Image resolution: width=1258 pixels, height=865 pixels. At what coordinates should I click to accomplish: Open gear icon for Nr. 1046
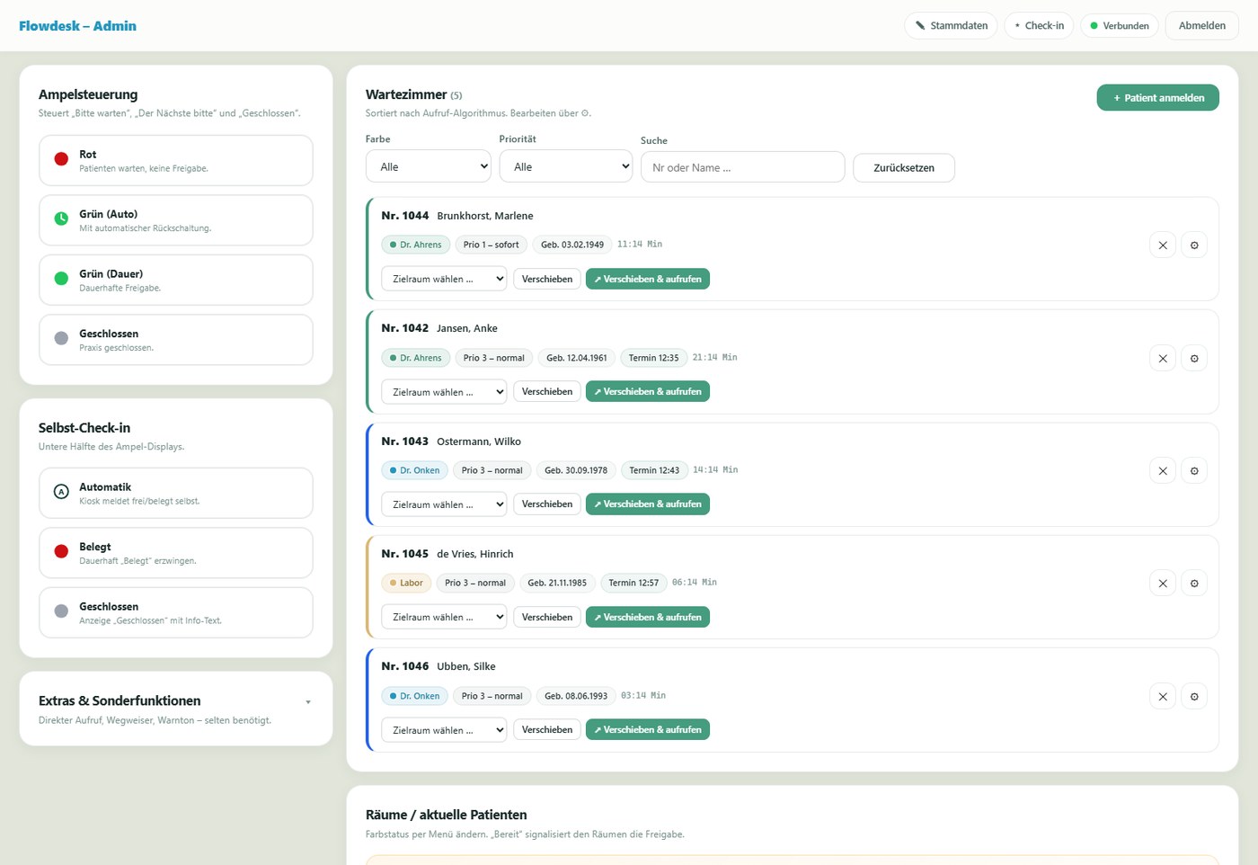point(1194,697)
